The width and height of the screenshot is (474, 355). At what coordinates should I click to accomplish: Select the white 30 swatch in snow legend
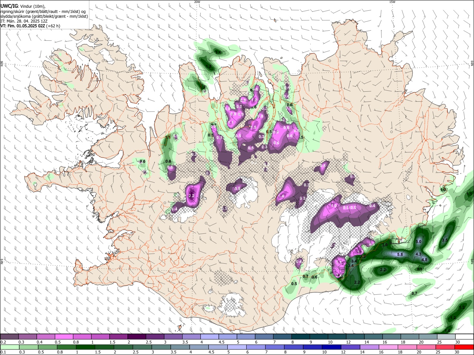[x=464, y=337]
